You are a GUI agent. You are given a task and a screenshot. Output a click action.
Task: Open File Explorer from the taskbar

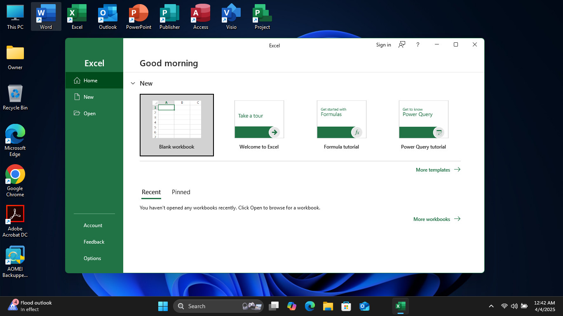coord(328,306)
